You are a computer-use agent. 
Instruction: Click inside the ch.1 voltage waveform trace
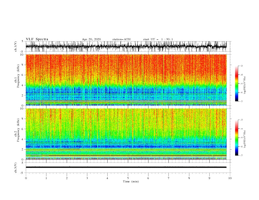point(126,46)
